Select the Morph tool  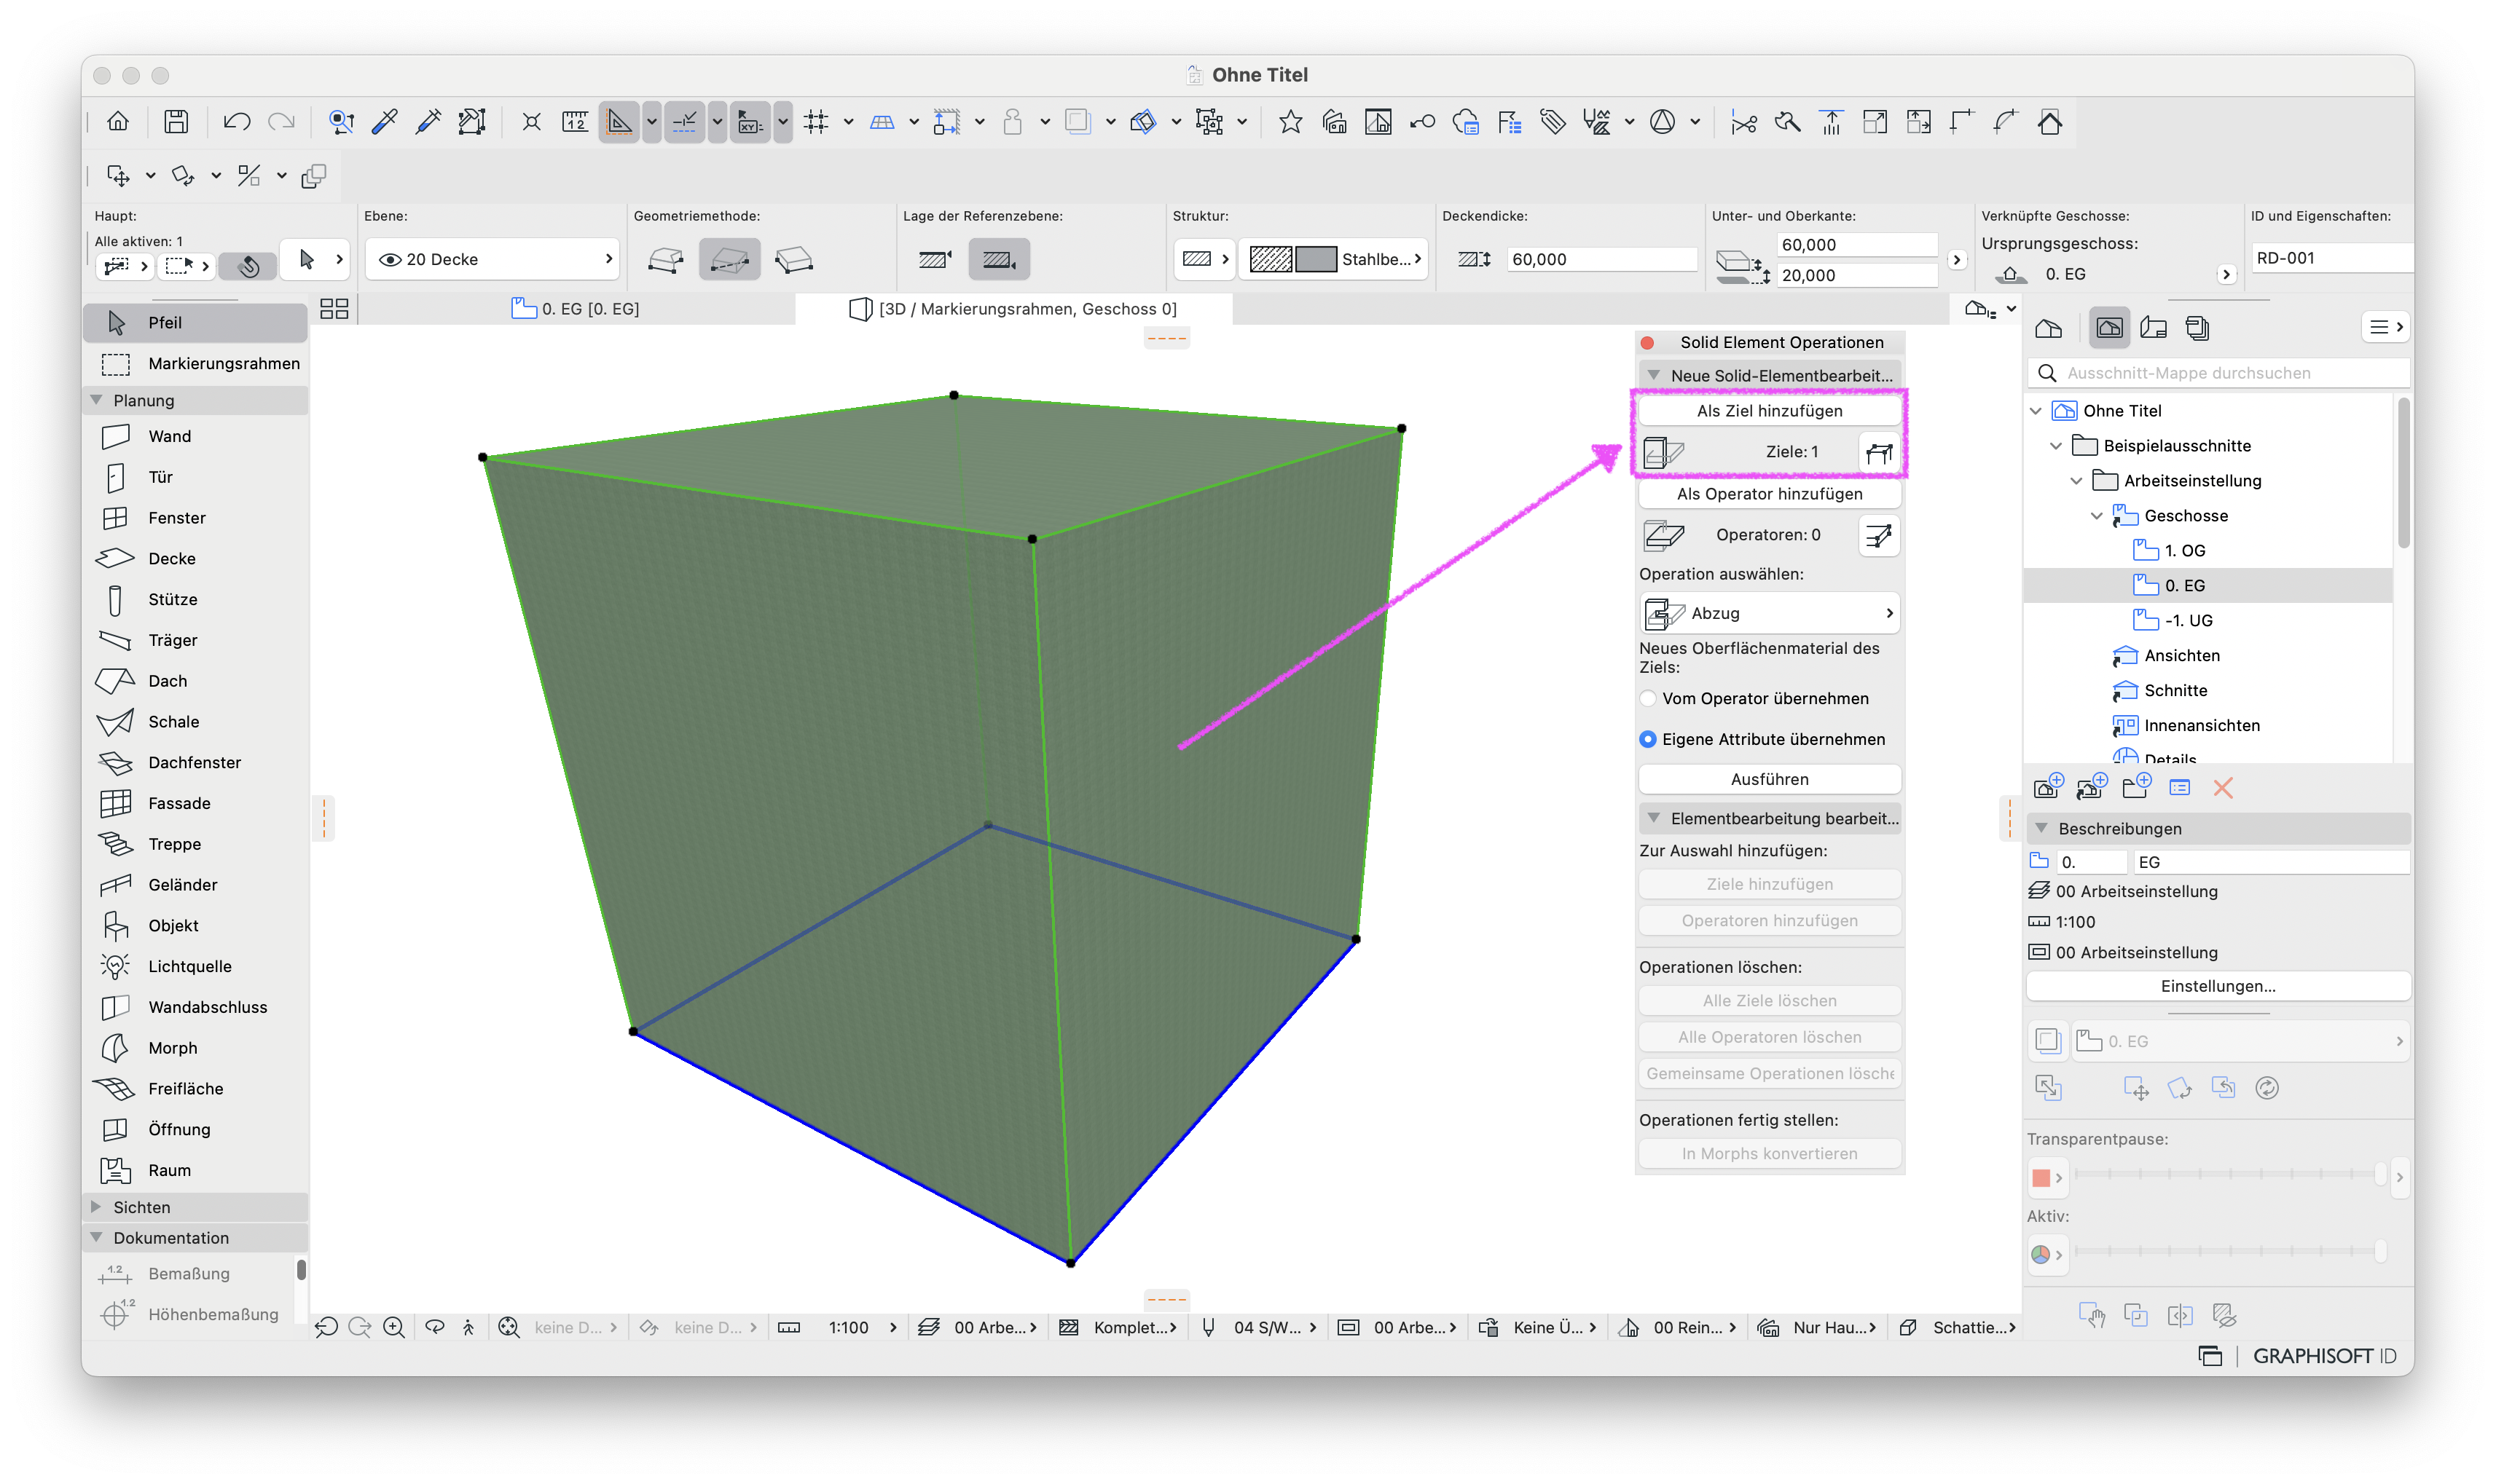pos(195,1048)
